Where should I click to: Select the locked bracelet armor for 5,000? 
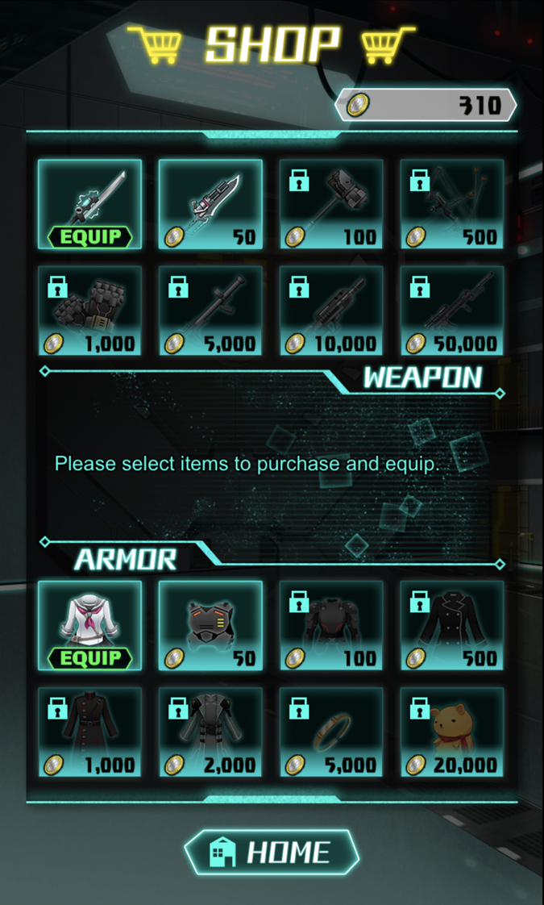tap(331, 732)
